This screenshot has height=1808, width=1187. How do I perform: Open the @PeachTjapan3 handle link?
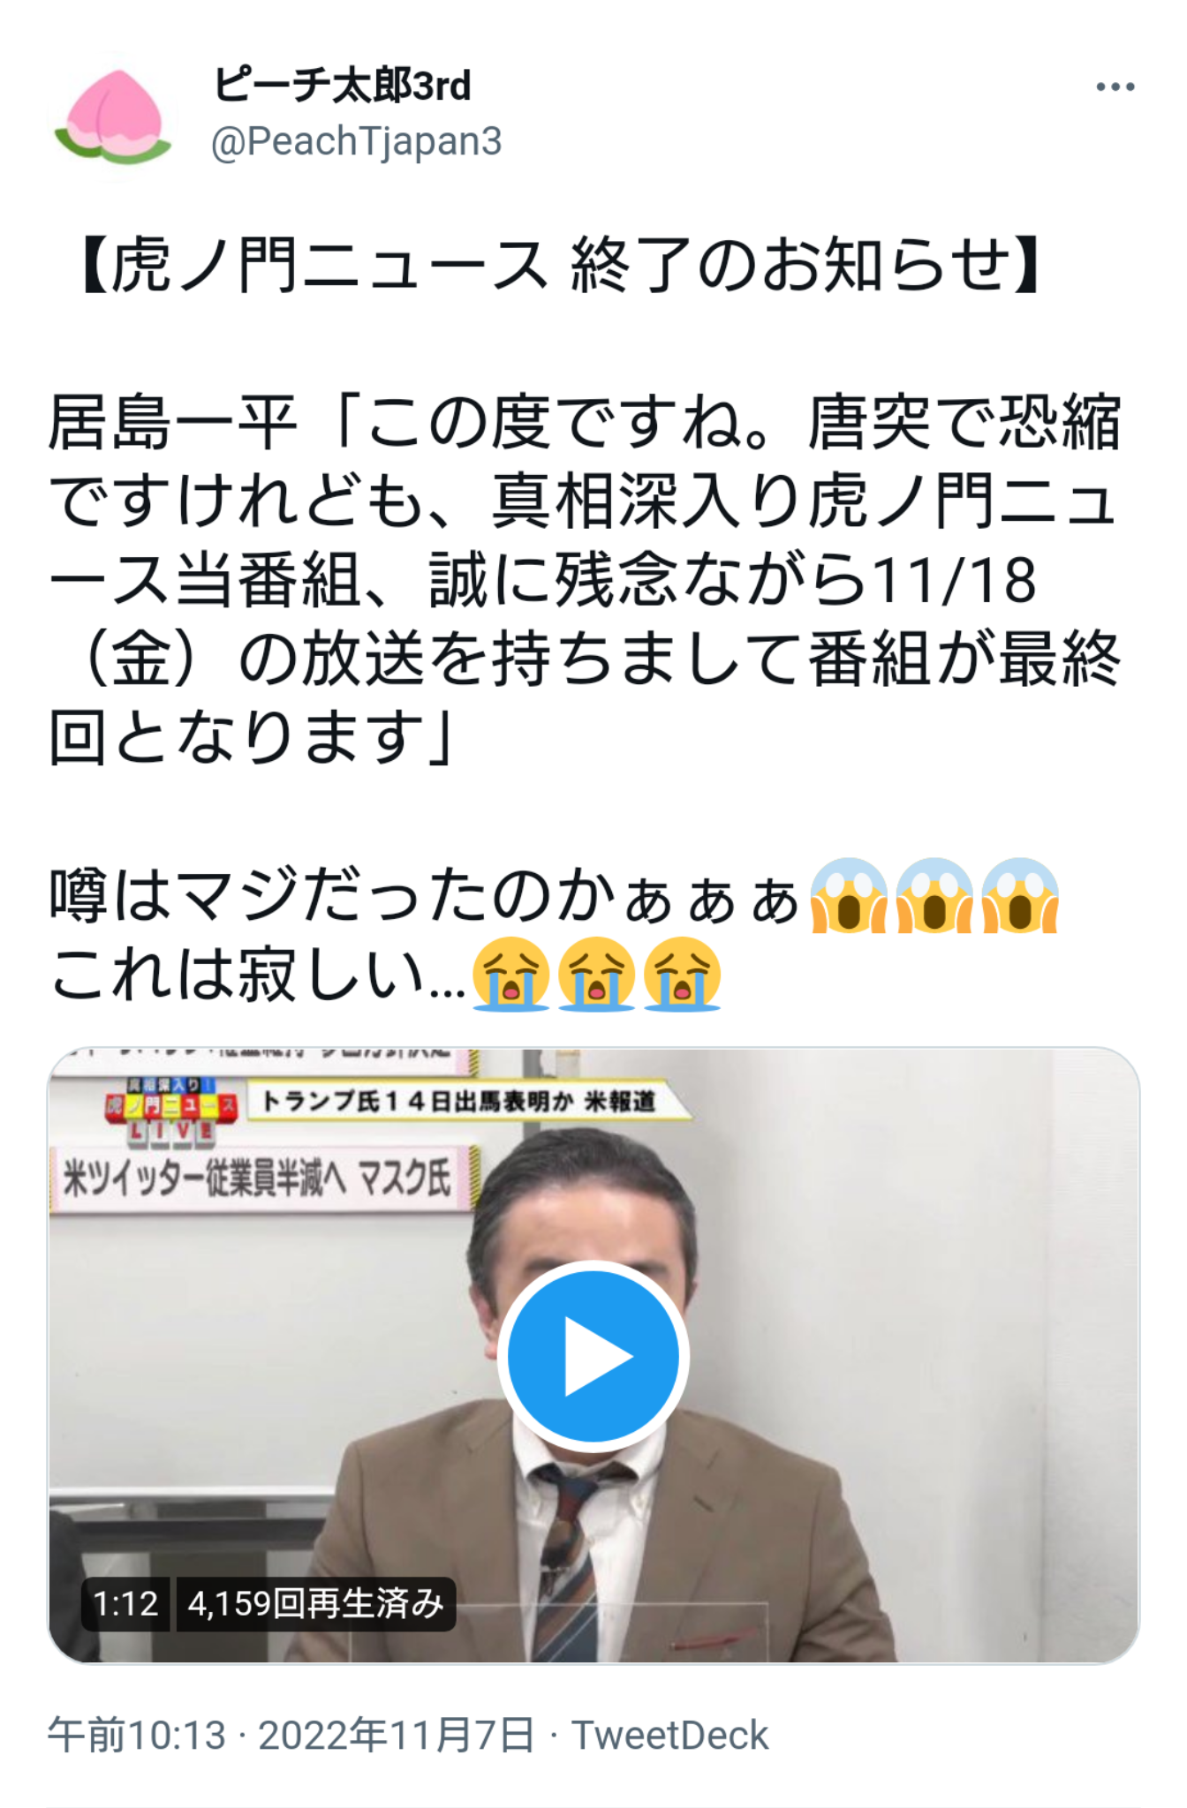[x=356, y=141]
